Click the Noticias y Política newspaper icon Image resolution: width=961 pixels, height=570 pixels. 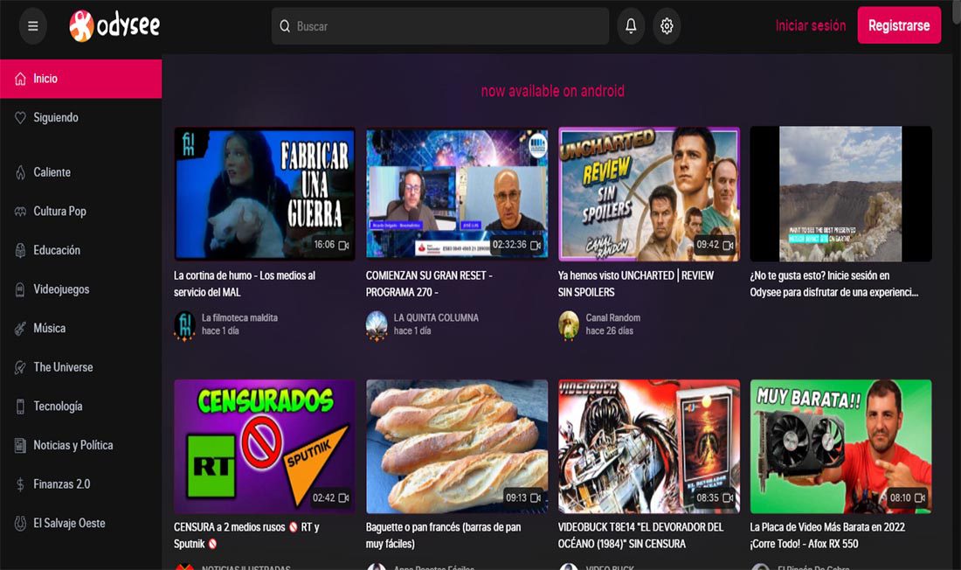tap(20, 445)
